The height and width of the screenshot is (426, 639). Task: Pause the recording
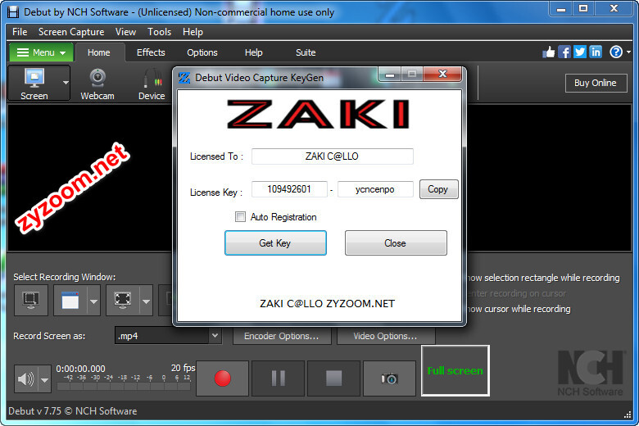(x=278, y=378)
